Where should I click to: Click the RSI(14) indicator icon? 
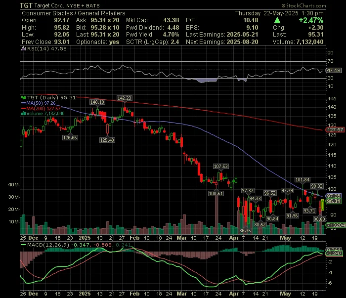tap(23, 48)
